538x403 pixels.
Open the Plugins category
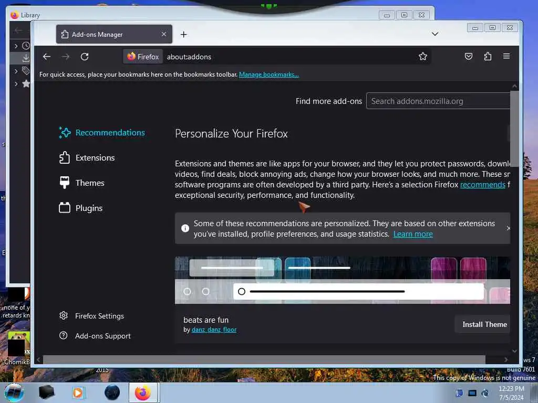(x=80, y=208)
